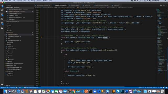Open the Trash from the Dock

coord(162,91)
